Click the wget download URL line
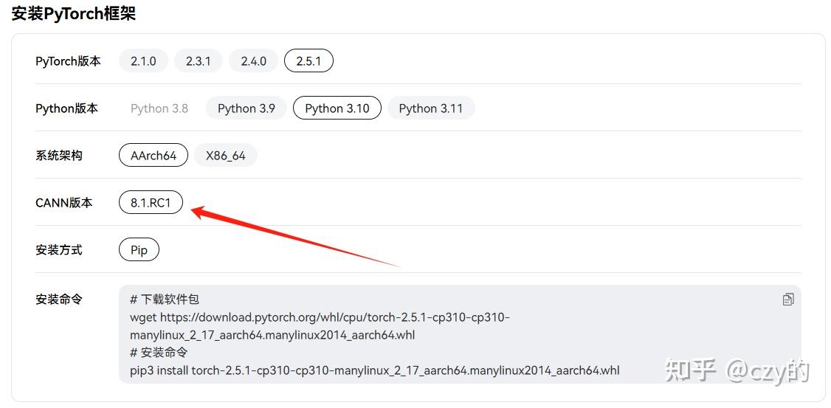Viewport: 831px width, 408px height. coord(320,317)
